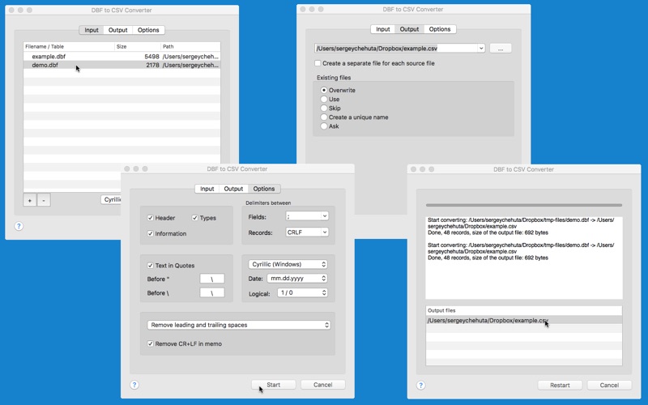Uncheck the Information checkbox
The image size is (648, 405).
click(x=151, y=233)
